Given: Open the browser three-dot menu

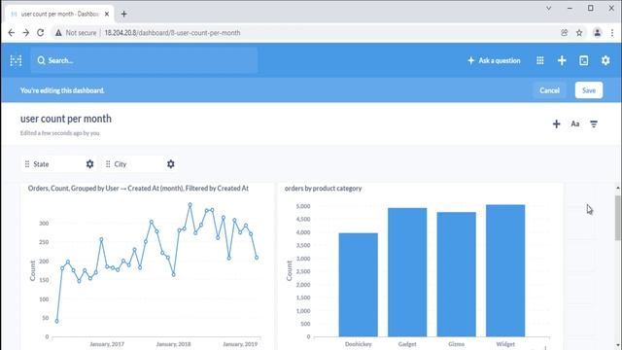Looking at the screenshot, I should click(612, 32).
